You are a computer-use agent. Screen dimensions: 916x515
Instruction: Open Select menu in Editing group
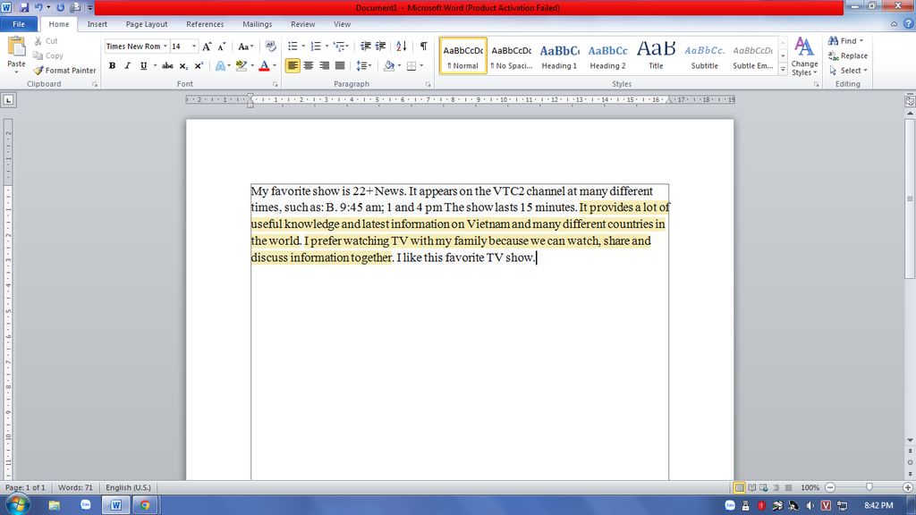(x=848, y=70)
